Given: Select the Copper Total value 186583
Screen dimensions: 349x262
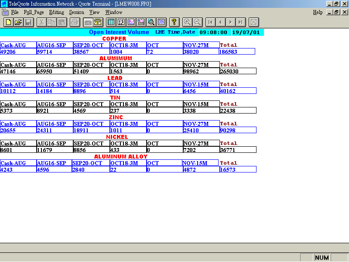Looking at the screenshot, I should (229, 52).
